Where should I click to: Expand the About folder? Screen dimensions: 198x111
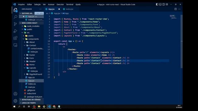pyautogui.click(x=25, y=42)
